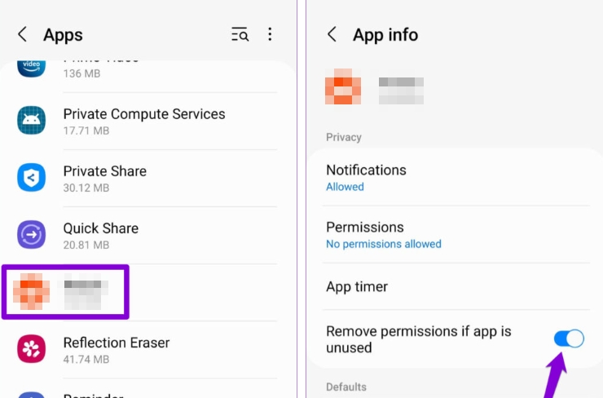603x398 pixels.
Task: Tap the 20.81 MB size text
Action: pos(86,245)
